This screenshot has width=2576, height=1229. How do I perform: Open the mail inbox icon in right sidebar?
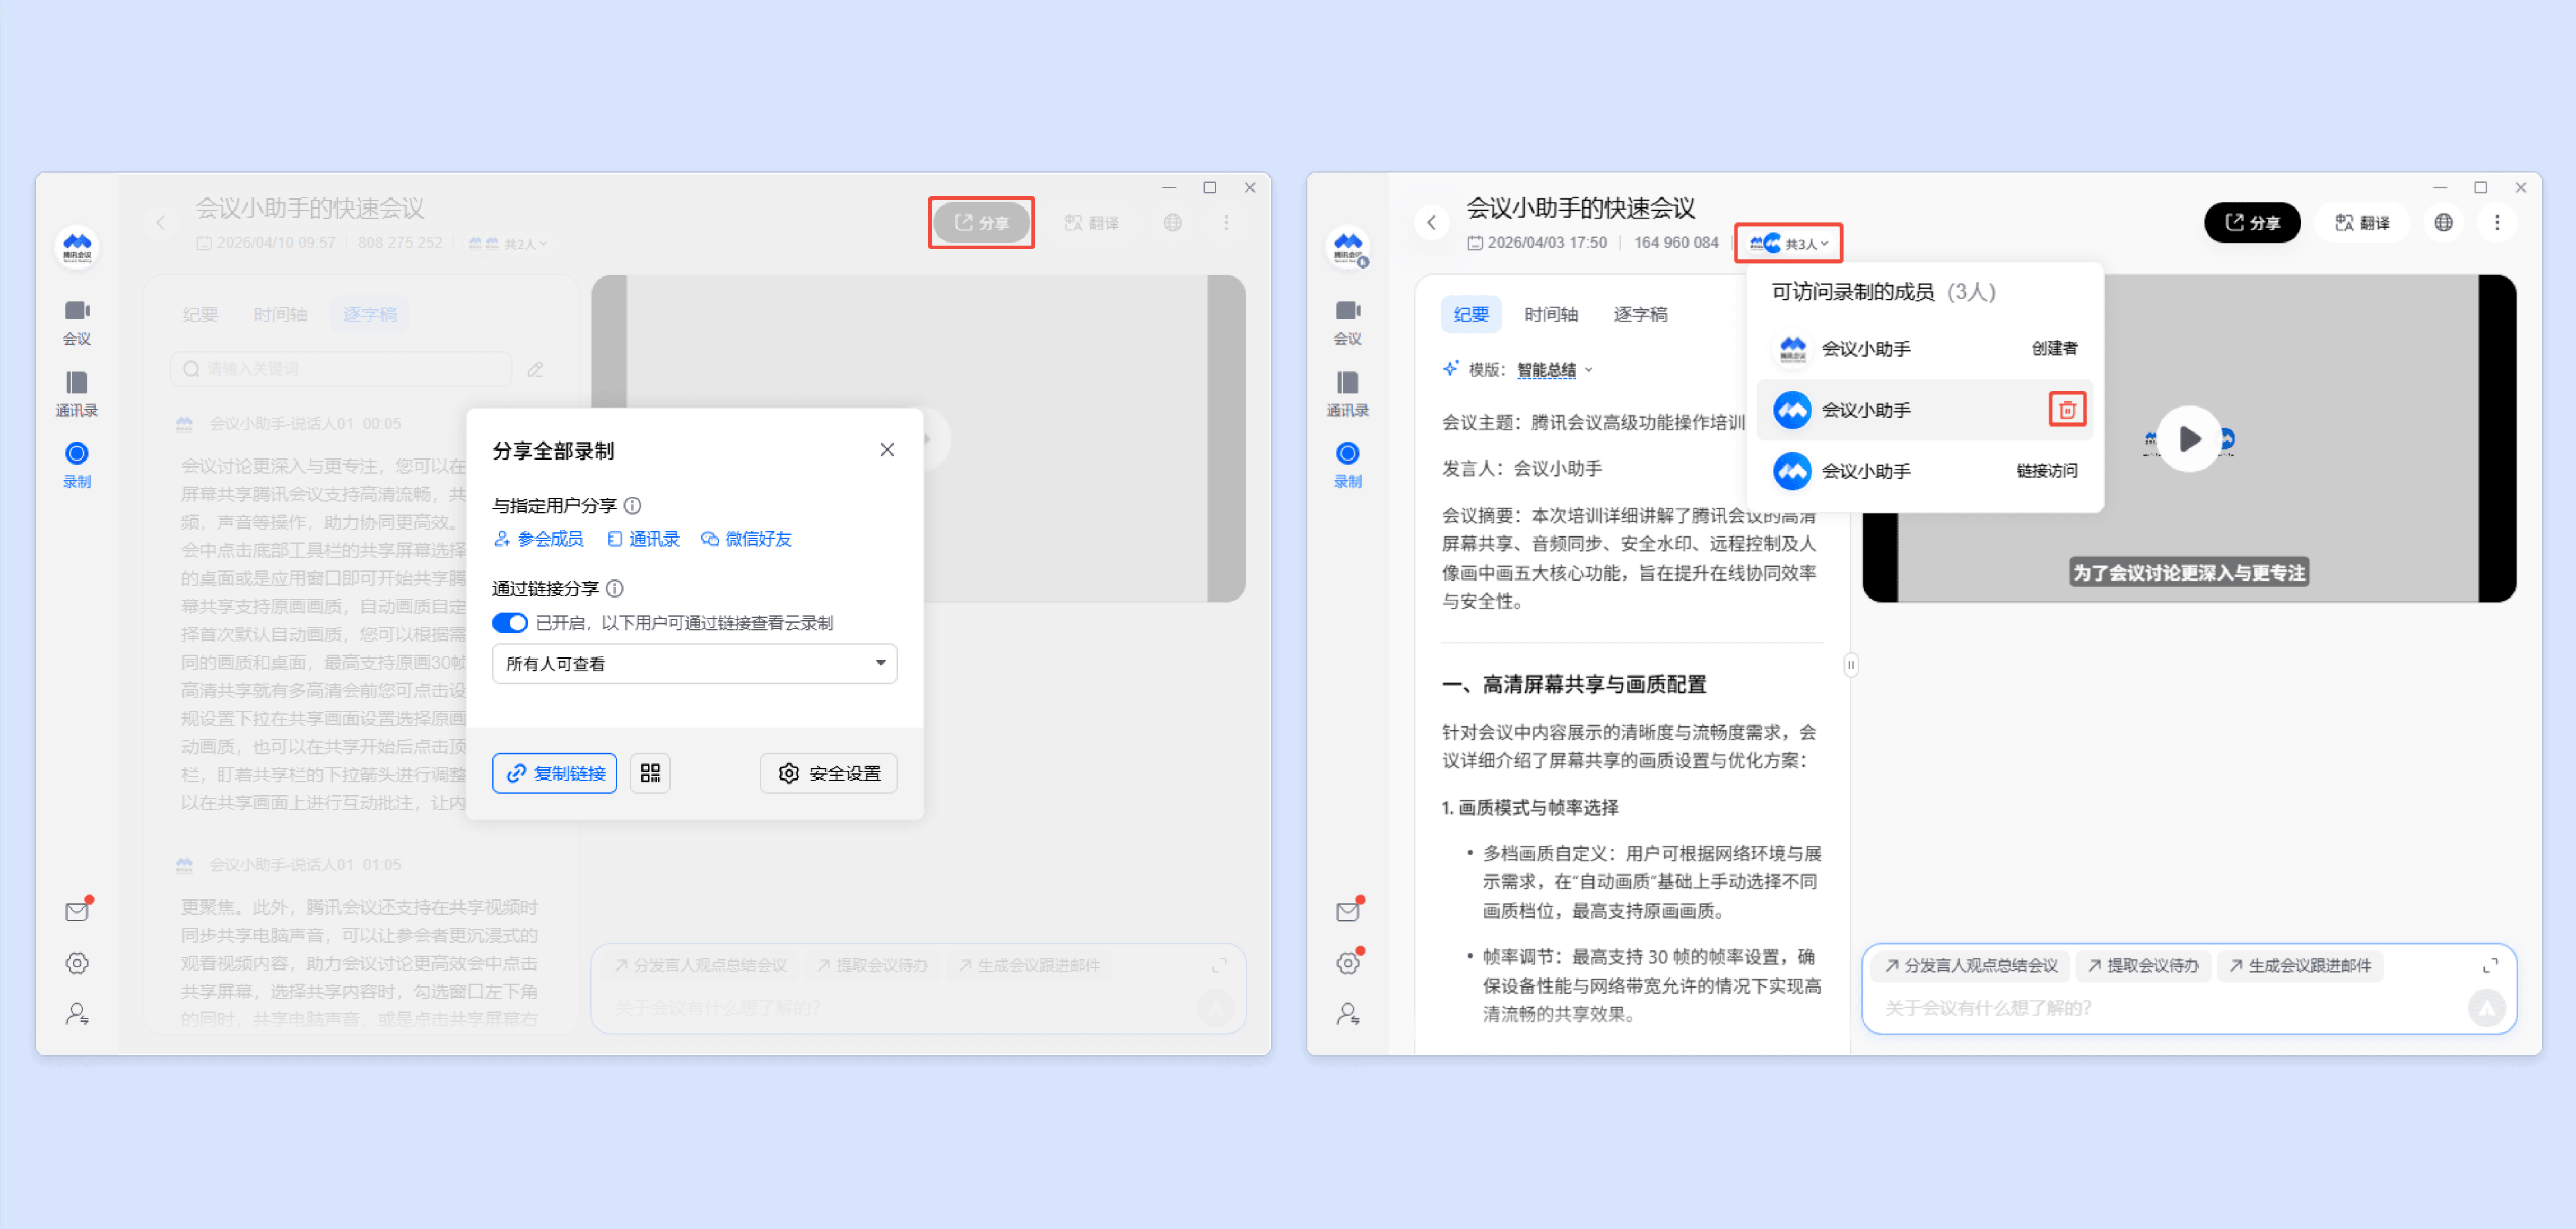1347,911
